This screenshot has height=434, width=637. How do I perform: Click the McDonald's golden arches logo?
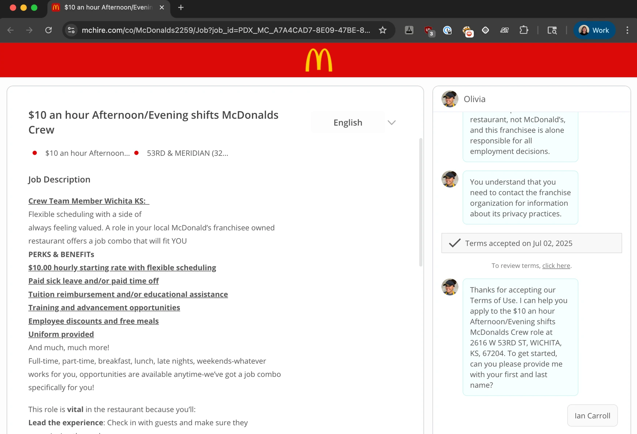pyautogui.click(x=319, y=60)
